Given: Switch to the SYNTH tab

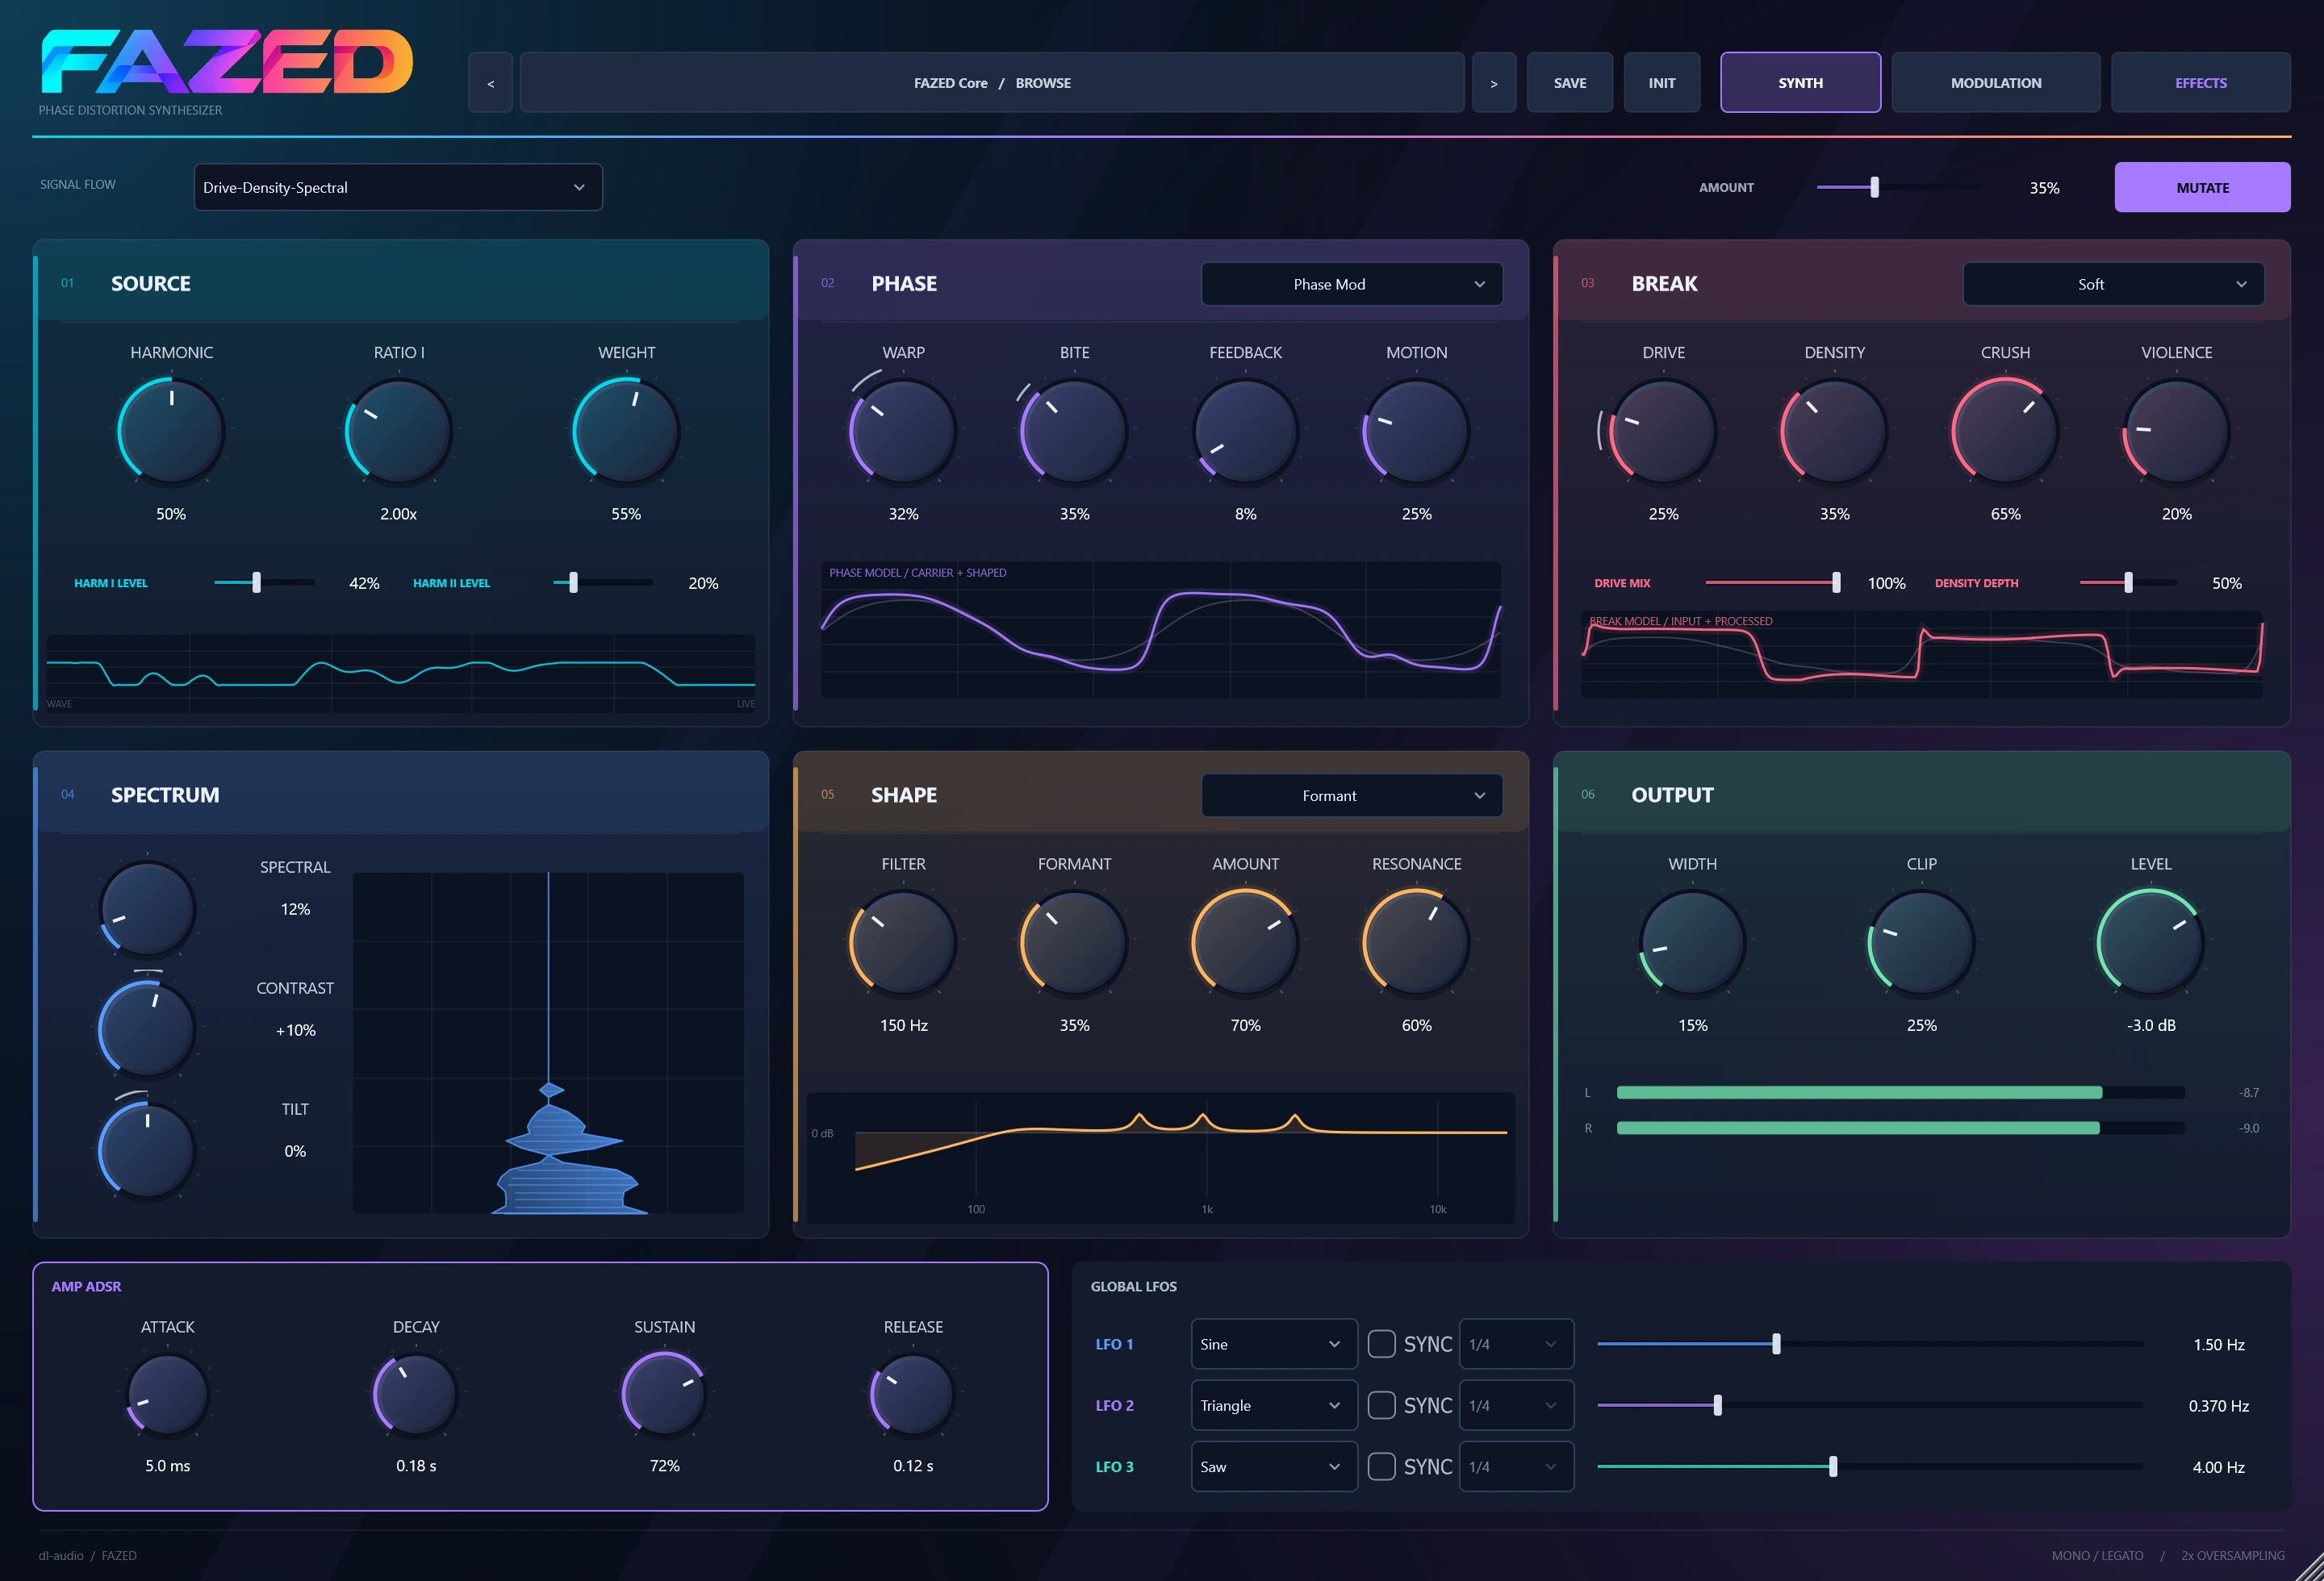Looking at the screenshot, I should tap(1800, 83).
